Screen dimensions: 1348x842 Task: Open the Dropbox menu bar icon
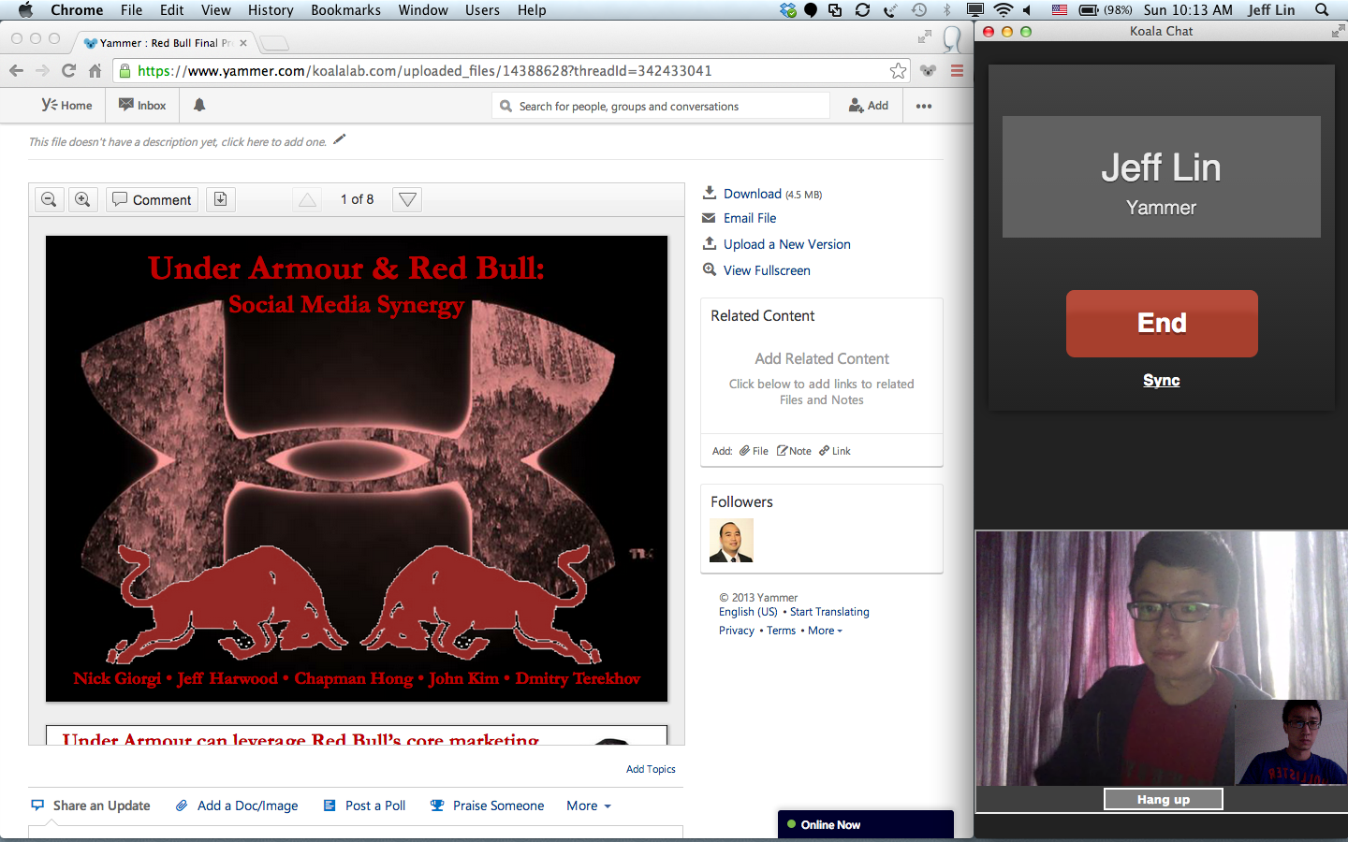pyautogui.click(x=788, y=10)
